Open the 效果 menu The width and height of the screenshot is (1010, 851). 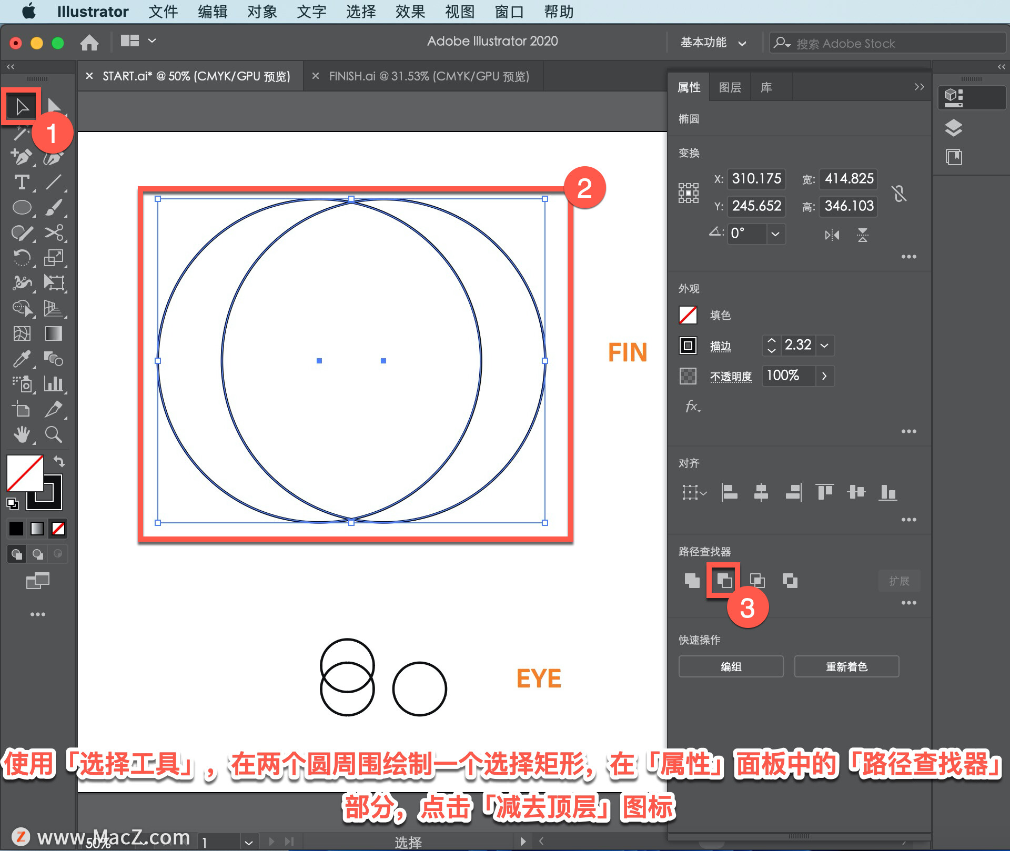click(x=410, y=12)
